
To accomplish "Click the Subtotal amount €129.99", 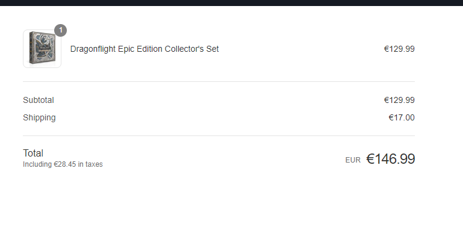I will pyautogui.click(x=399, y=100).
